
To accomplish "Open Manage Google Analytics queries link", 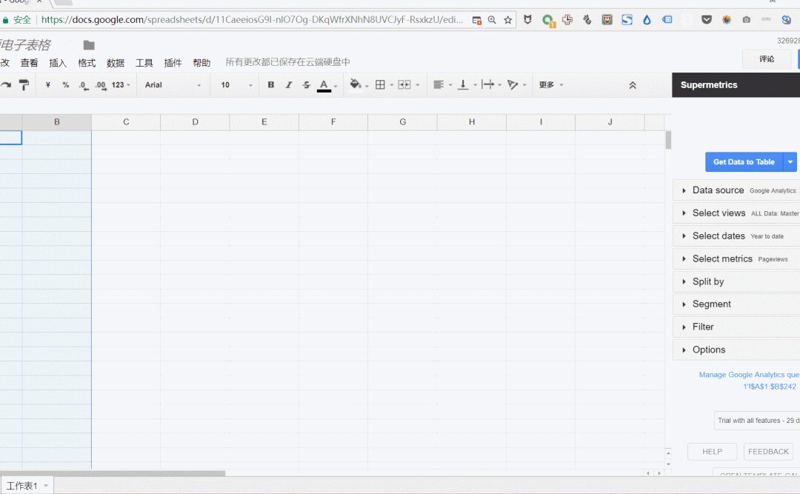I will (749, 375).
